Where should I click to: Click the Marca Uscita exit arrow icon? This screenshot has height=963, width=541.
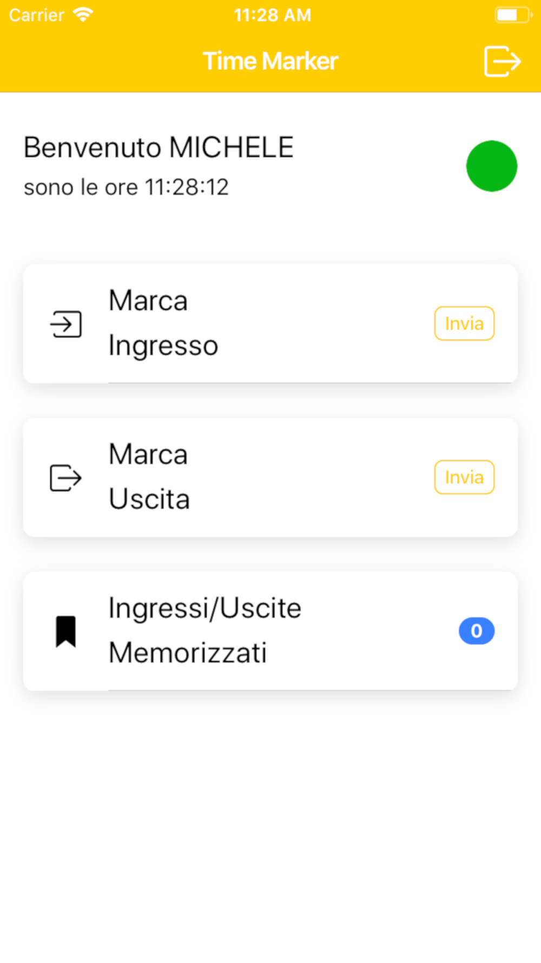point(66,478)
